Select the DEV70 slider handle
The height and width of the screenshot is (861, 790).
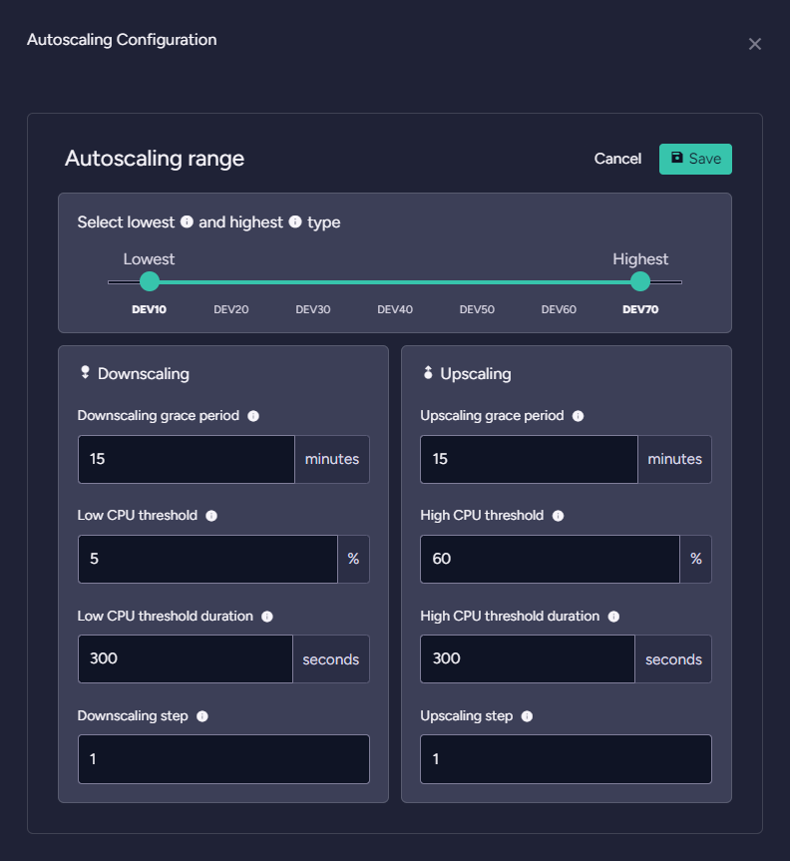point(639,282)
